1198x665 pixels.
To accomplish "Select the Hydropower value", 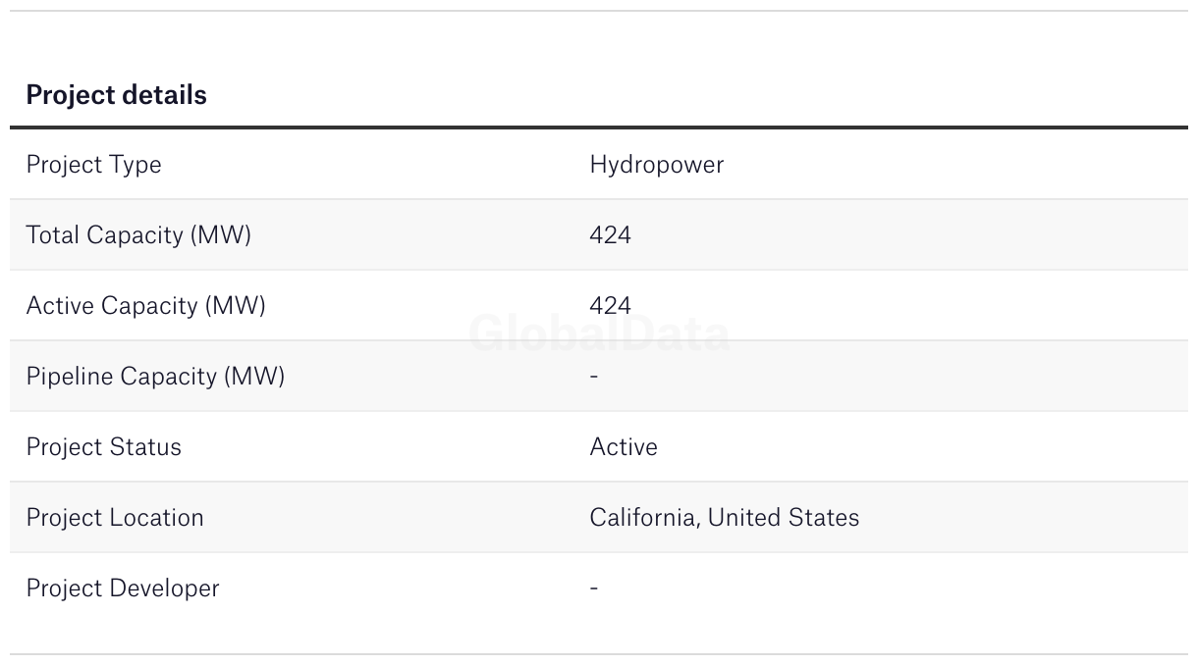I will point(656,165).
